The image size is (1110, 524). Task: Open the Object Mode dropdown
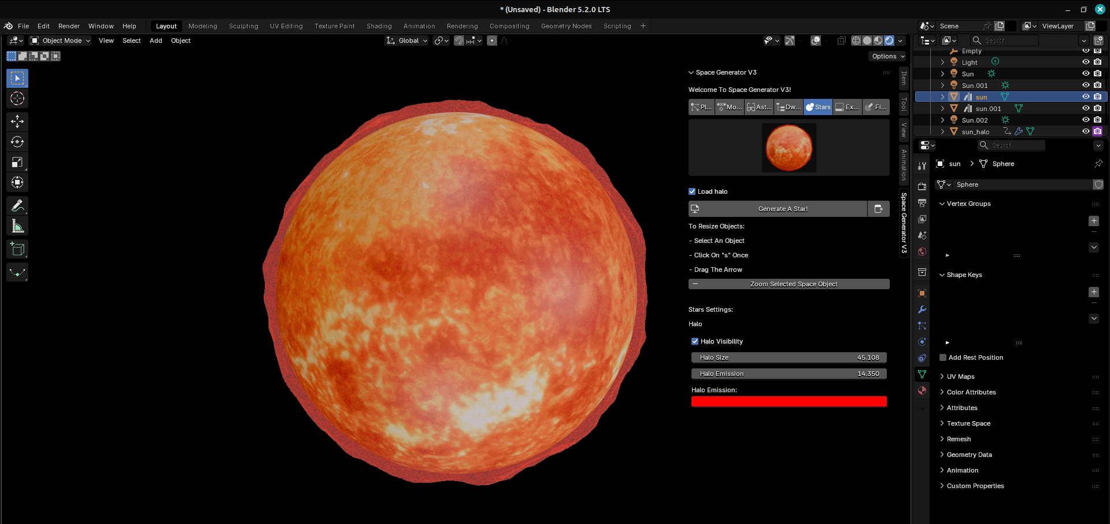61,40
